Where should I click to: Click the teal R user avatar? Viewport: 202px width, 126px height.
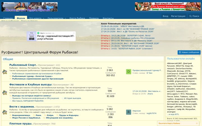(128, 112)
